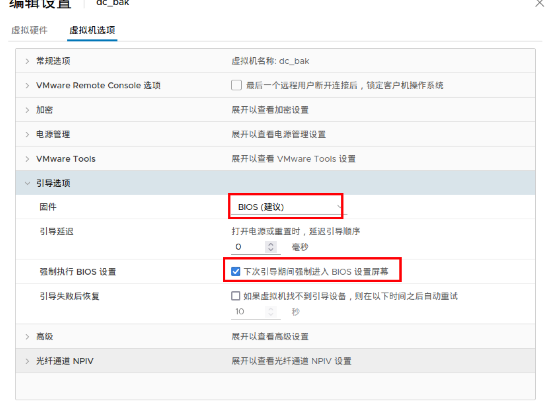Click text 展开以查看 VMware Tools 设置
The image size is (551, 412).
[293, 159]
